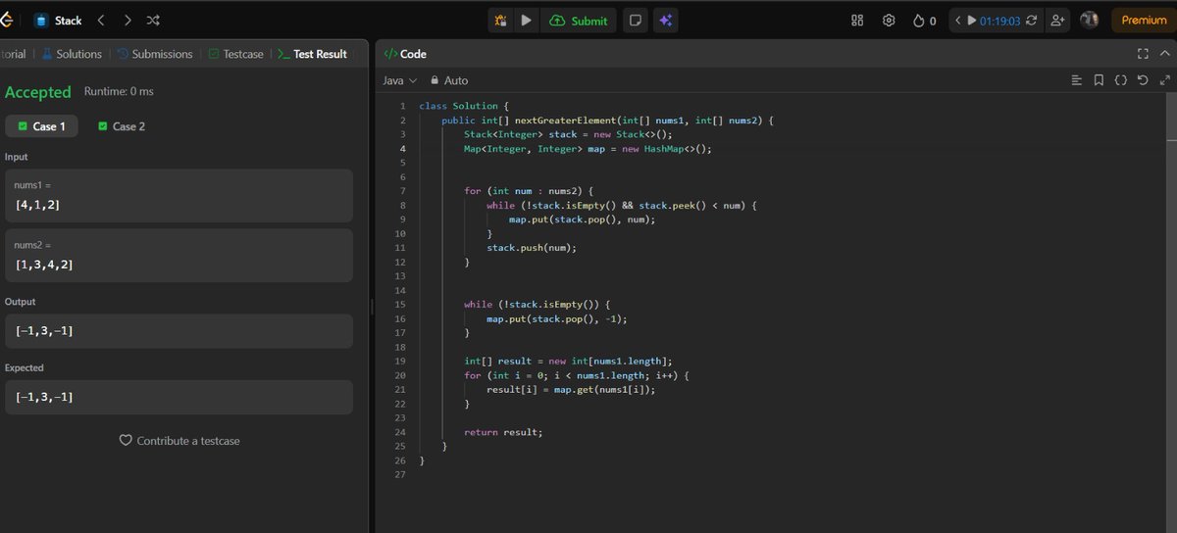Select the Code panel tab
Screen dimensions: 1177x533
[404, 54]
